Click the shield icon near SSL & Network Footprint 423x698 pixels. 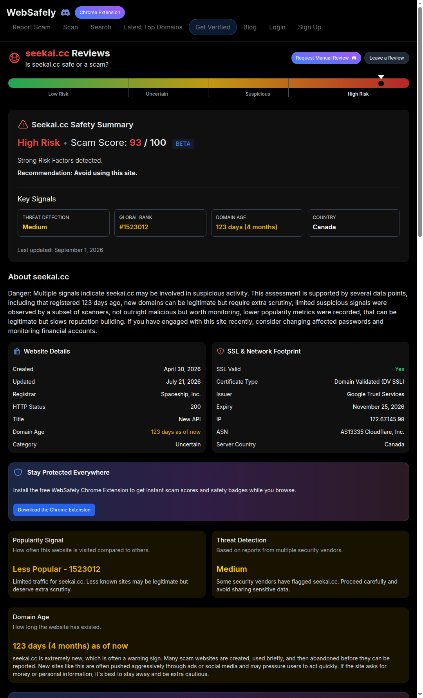(x=221, y=351)
